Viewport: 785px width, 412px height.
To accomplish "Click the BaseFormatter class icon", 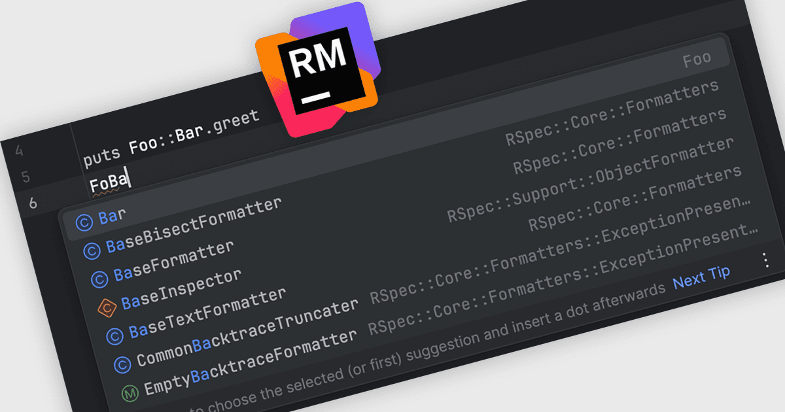I will (x=99, y=279).
